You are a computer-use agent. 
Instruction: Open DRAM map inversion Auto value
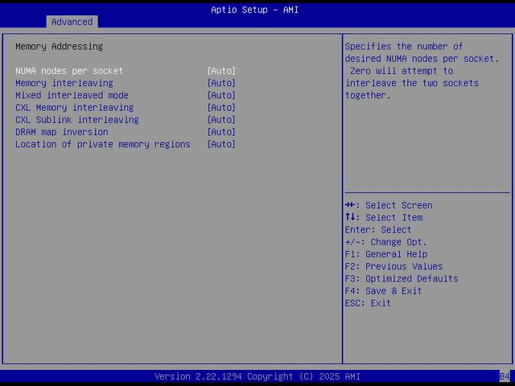tap(221, 132)
